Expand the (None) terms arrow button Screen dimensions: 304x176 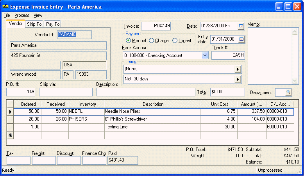tap(238, 69)
